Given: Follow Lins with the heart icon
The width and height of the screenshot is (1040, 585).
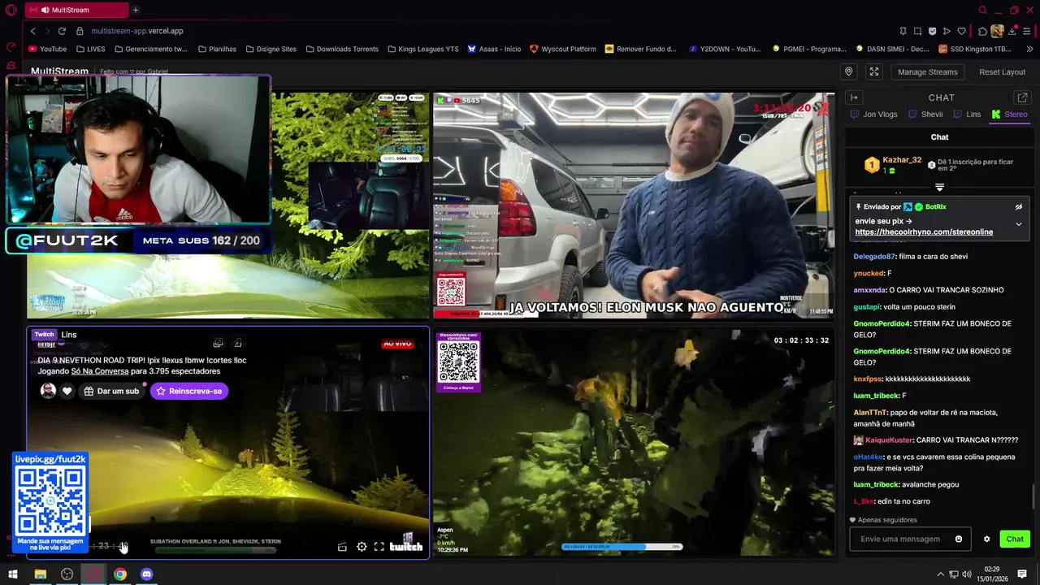Looking at the screenshot, I should tap(67, 391).
